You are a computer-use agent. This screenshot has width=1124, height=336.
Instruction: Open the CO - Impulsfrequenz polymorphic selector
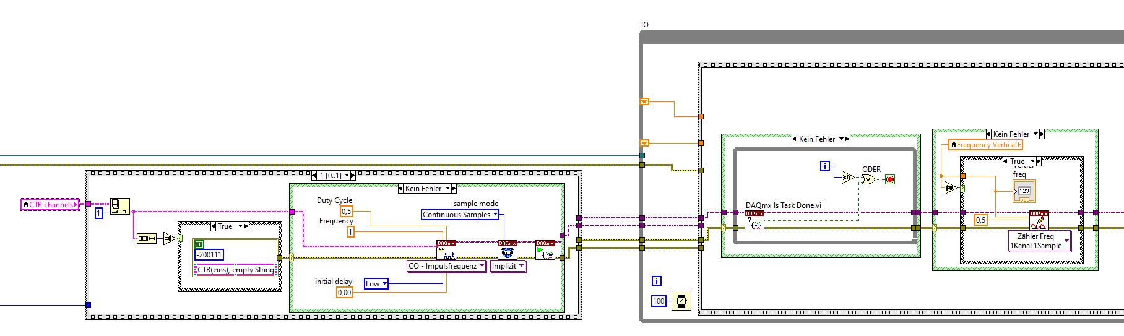[x=446, y=266]
